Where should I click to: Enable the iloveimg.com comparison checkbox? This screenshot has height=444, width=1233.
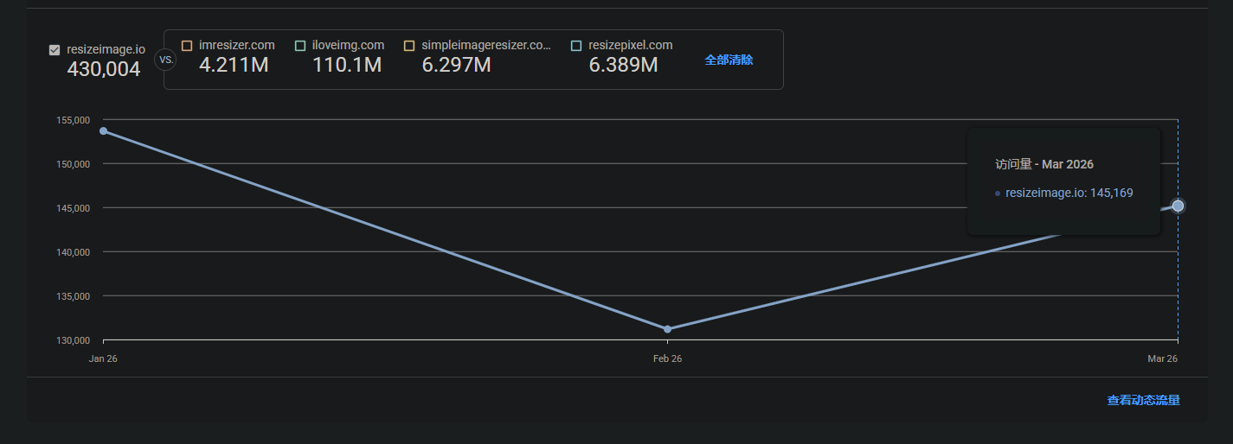[x=300, y=45]
